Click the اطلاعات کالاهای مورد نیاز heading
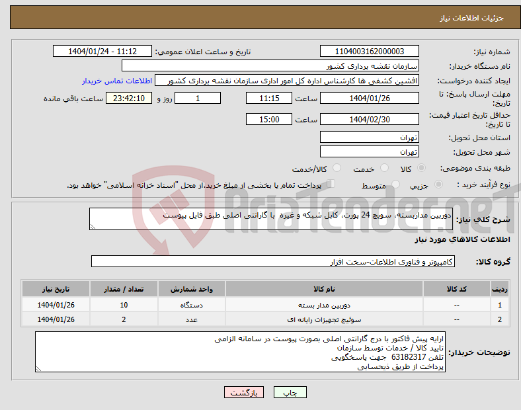The width and height of the screenshot is (521, 410). coord(462,239)
